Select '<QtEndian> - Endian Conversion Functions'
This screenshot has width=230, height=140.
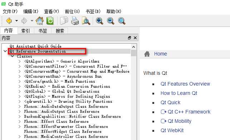point(67,86)
